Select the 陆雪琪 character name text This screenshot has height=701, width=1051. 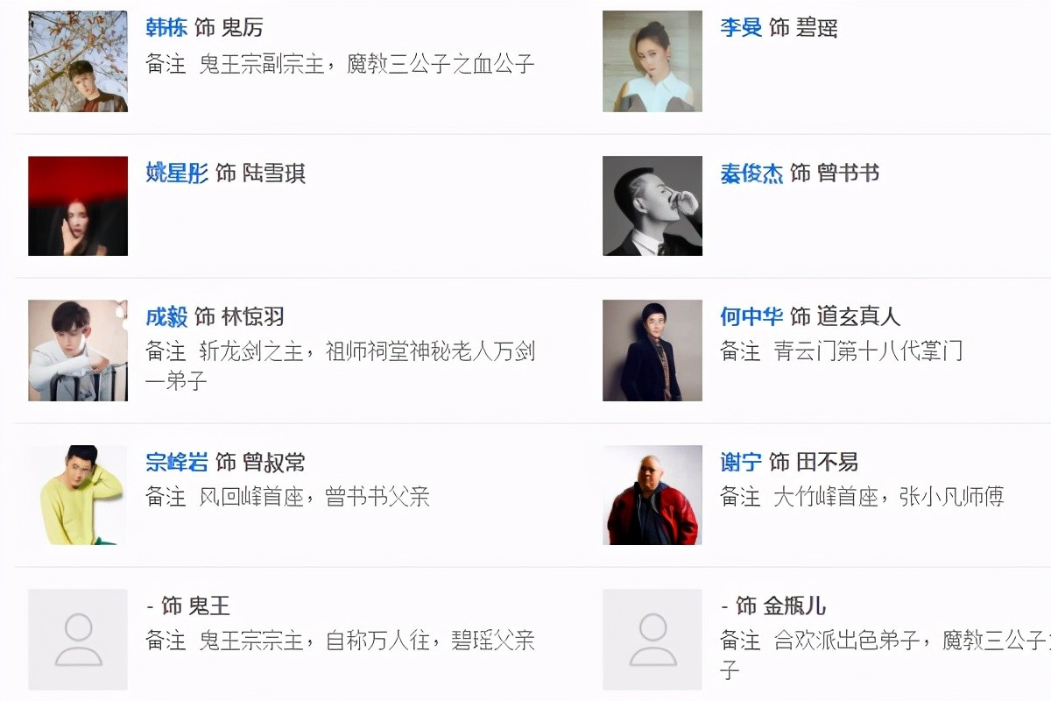click(x=273, y=173)
